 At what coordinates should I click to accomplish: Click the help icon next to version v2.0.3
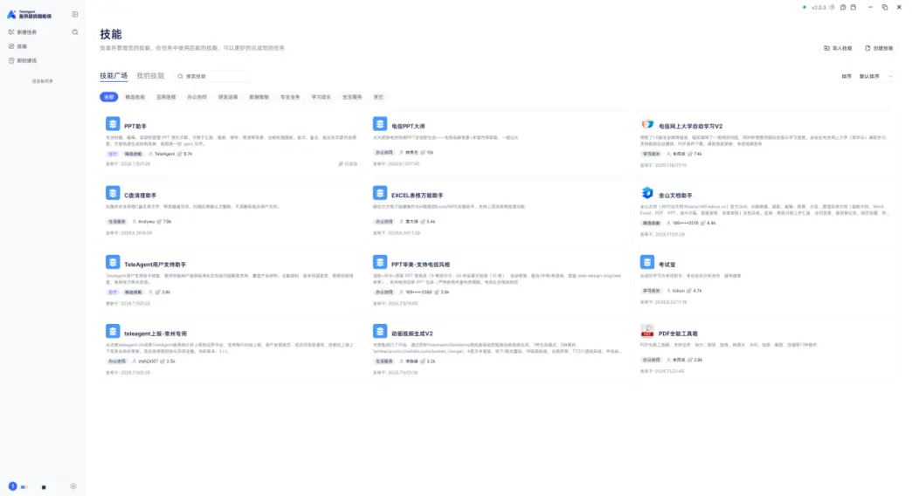(x=832, y=8)
